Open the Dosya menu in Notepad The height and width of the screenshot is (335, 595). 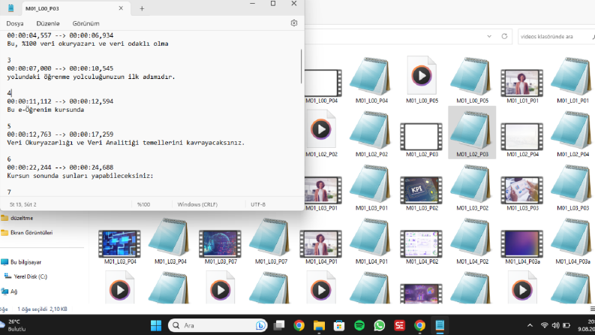(x=15, y=23)
